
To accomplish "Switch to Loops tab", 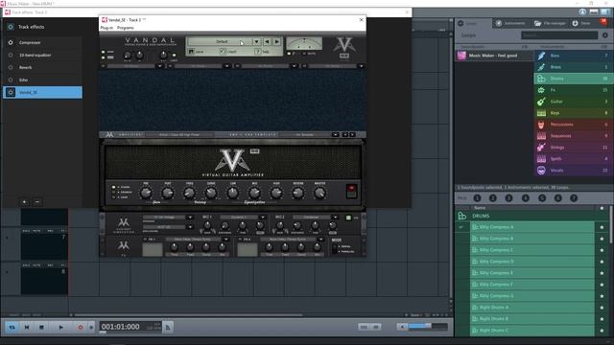I will pos(473,23).
